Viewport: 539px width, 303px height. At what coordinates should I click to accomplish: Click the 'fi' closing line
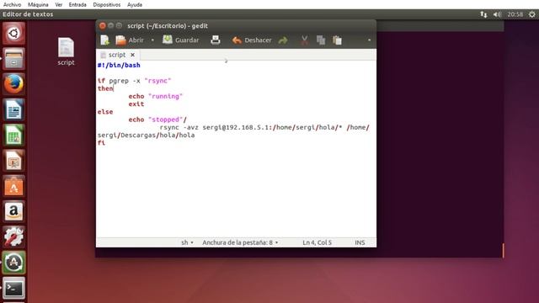[x=101, y=143]
